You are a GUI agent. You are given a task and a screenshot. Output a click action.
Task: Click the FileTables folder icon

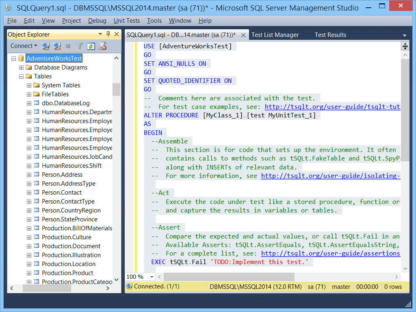[37, 94]
